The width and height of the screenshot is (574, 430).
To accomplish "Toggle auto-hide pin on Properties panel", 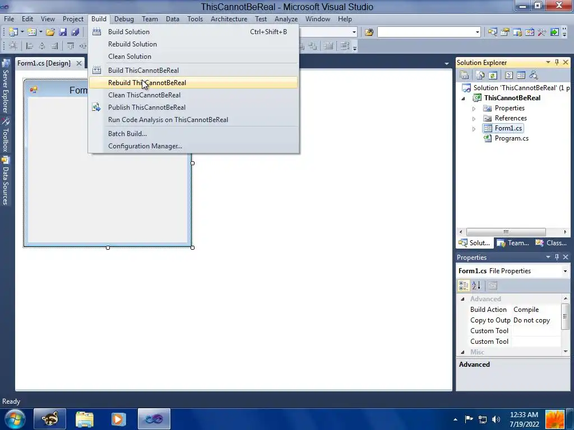I will click(x=557, y=257).
